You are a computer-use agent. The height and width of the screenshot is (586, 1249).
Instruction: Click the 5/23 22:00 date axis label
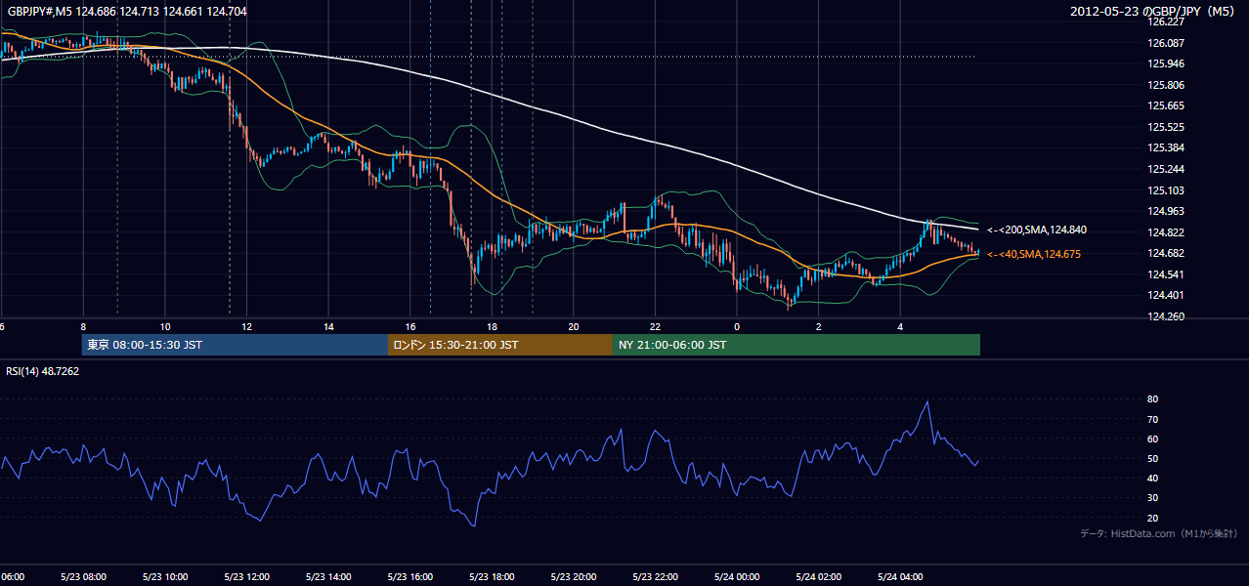(x=656, y=577)
